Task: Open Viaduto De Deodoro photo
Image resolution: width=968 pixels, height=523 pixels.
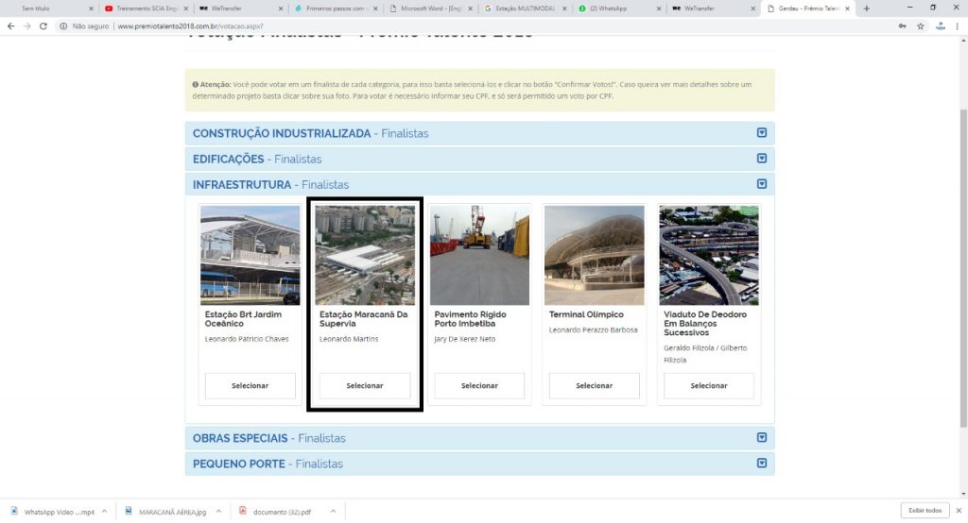Action: click(709, 255)
